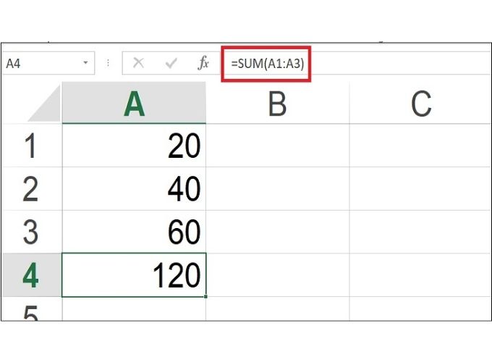Select column C header
This screenshot has width=492, height=362.
(x=420, y=105)
